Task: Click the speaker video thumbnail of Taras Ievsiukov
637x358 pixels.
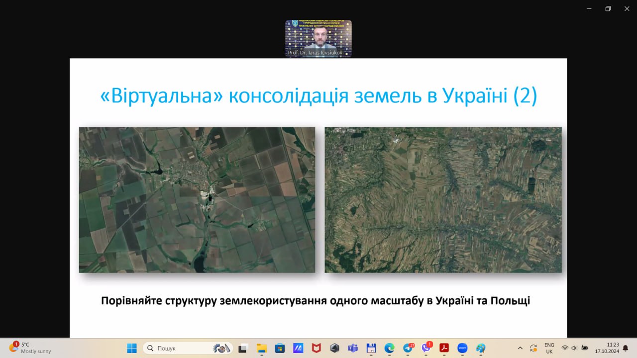Action: pyautogui.click(x=318, y=38)
